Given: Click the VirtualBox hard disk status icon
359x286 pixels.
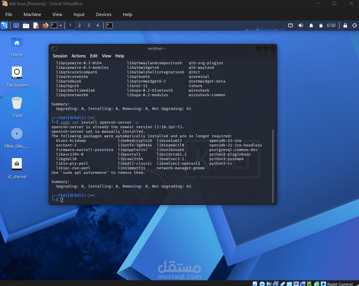Looking at the screenshot, I should click(x=255, y=284).
